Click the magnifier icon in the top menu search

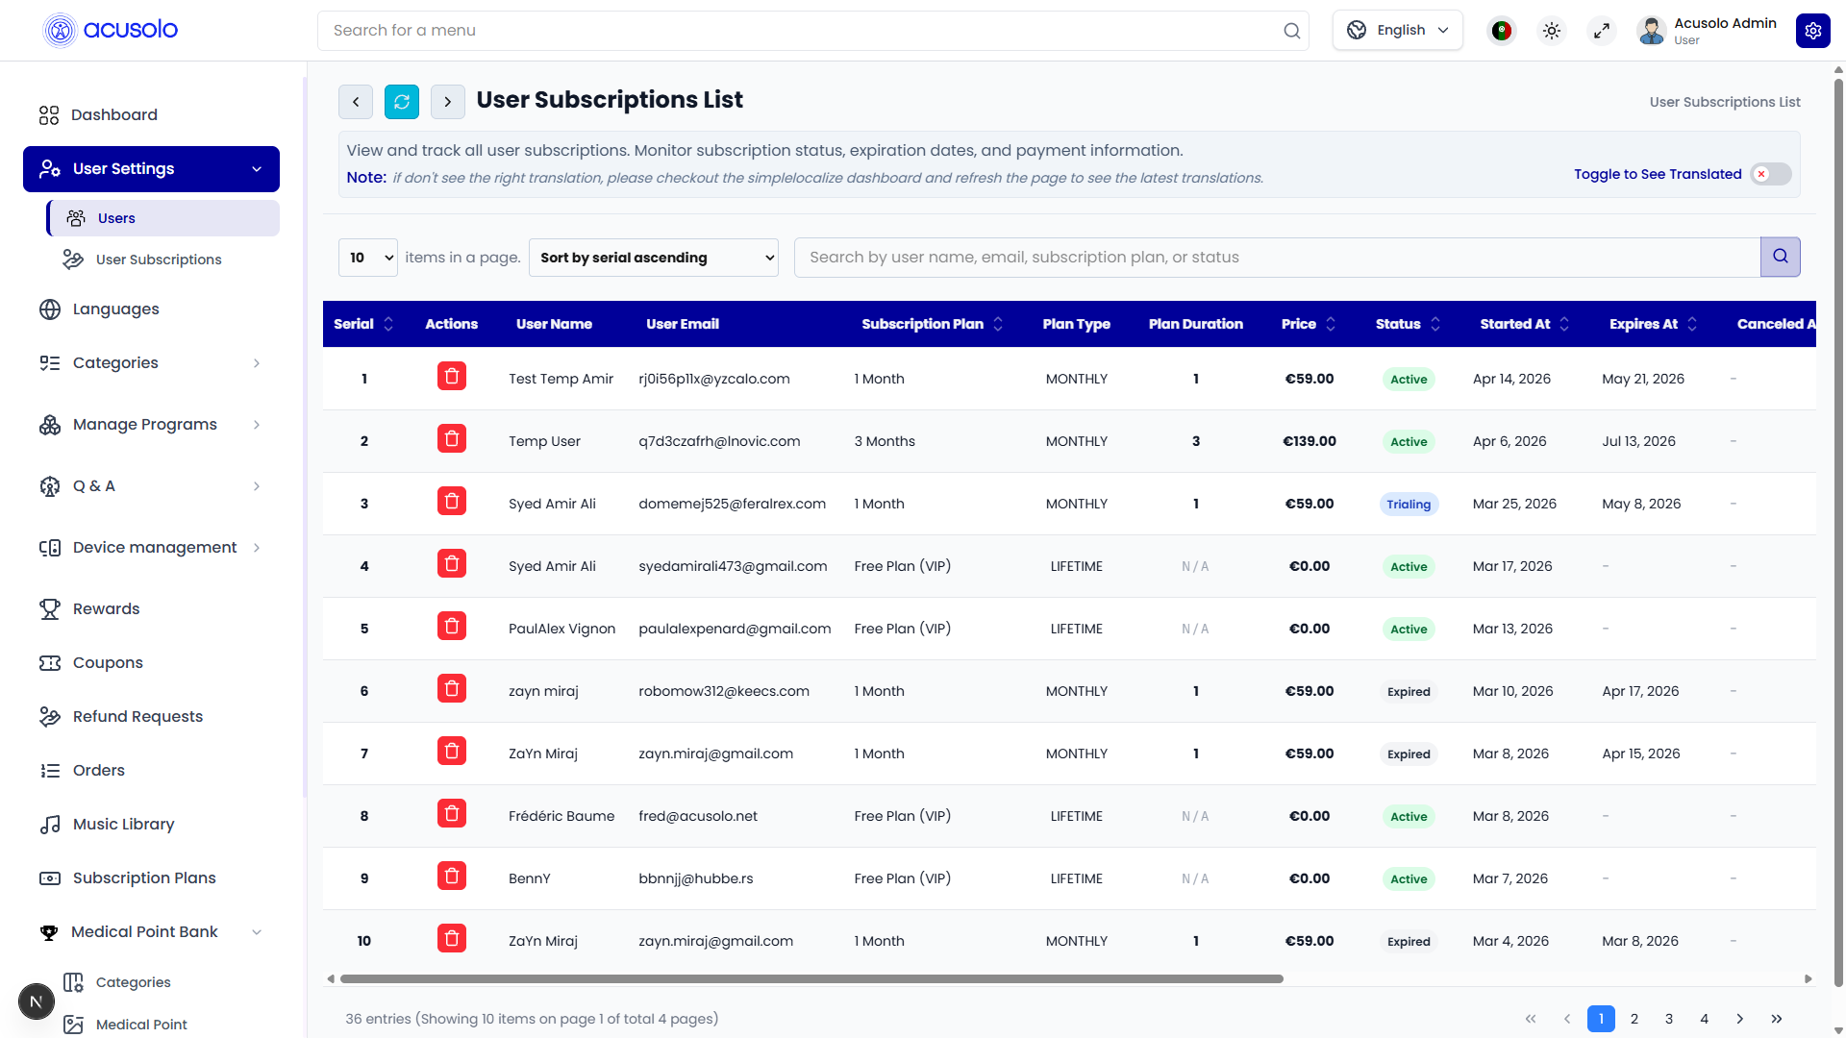(1292, 31)
